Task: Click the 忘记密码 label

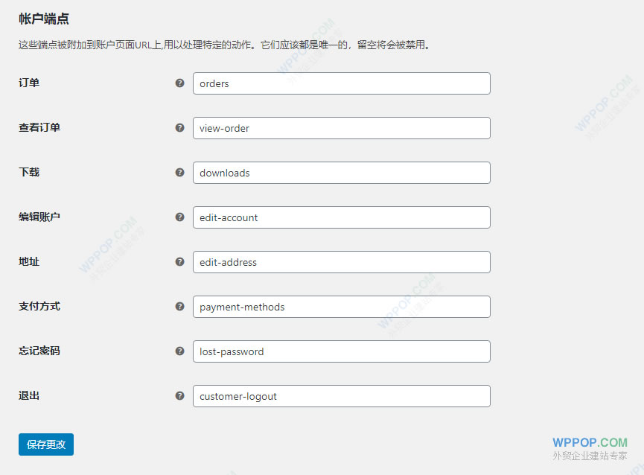Action: coord(39,351)
